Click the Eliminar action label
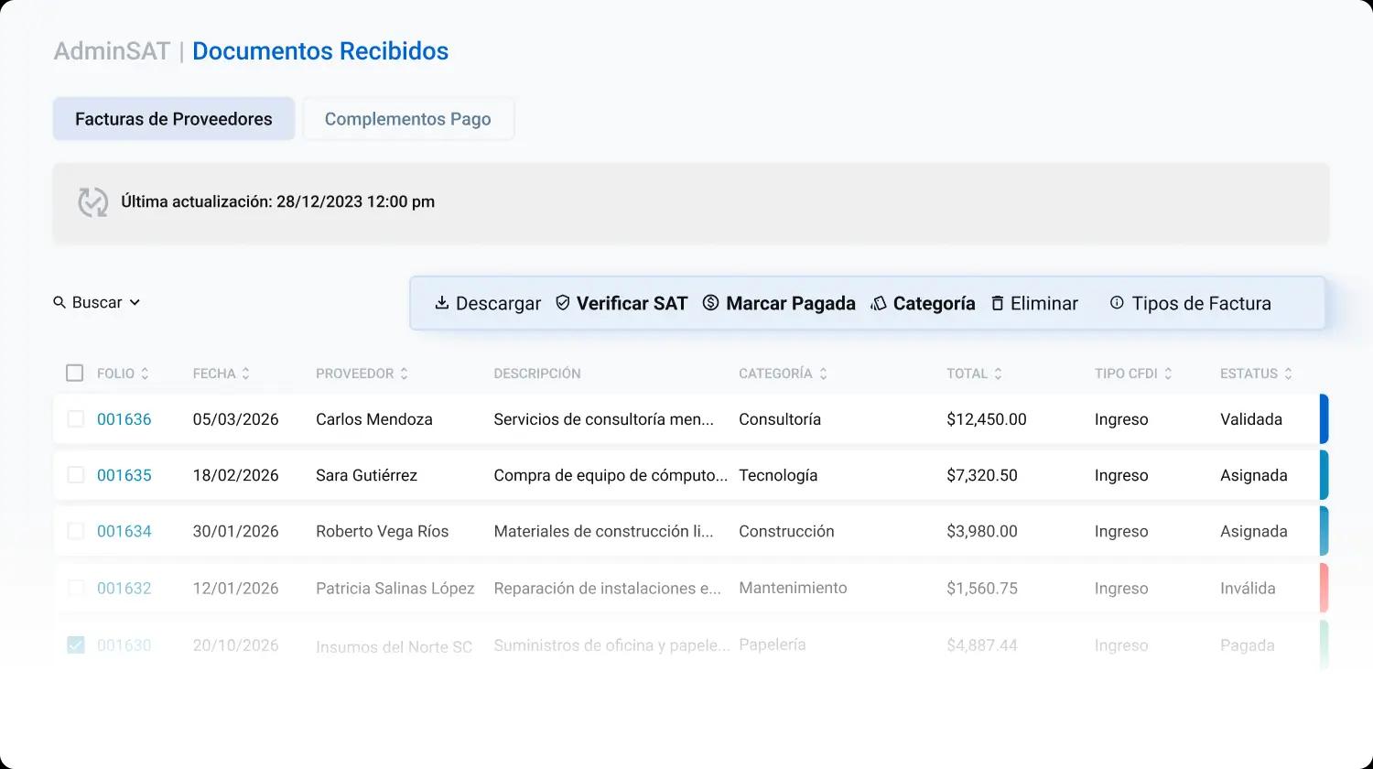Screen dimensions: 1373x769 1044,304
